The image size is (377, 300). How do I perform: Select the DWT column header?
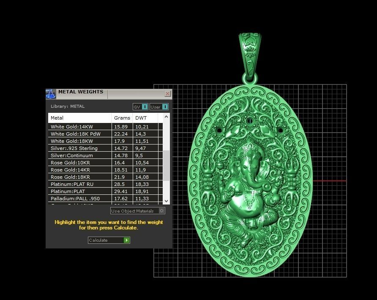point(145,118)
